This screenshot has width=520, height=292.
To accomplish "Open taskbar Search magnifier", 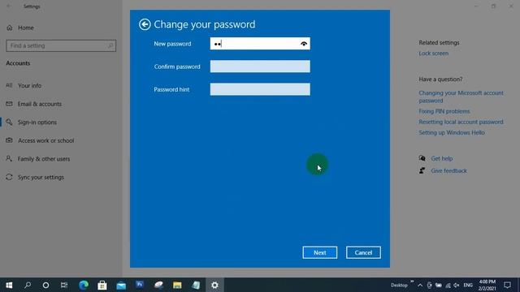I will (28, 285).
